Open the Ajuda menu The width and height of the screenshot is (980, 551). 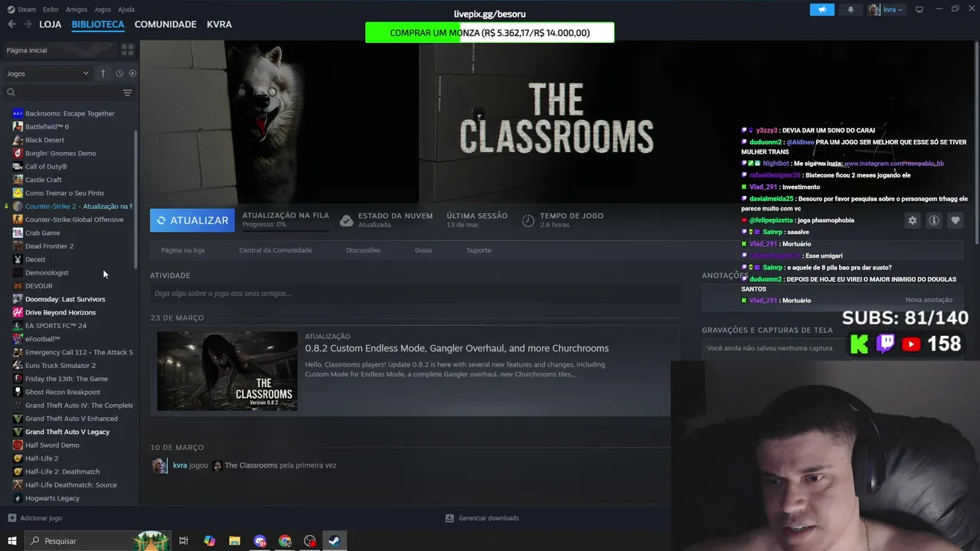pyautogui.click(x=126, y=9)
